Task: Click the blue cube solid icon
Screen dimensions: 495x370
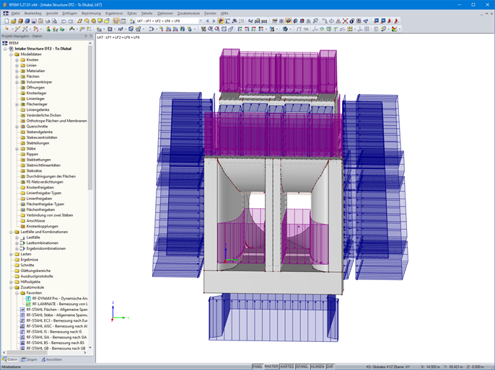Action: pos(131,29)
